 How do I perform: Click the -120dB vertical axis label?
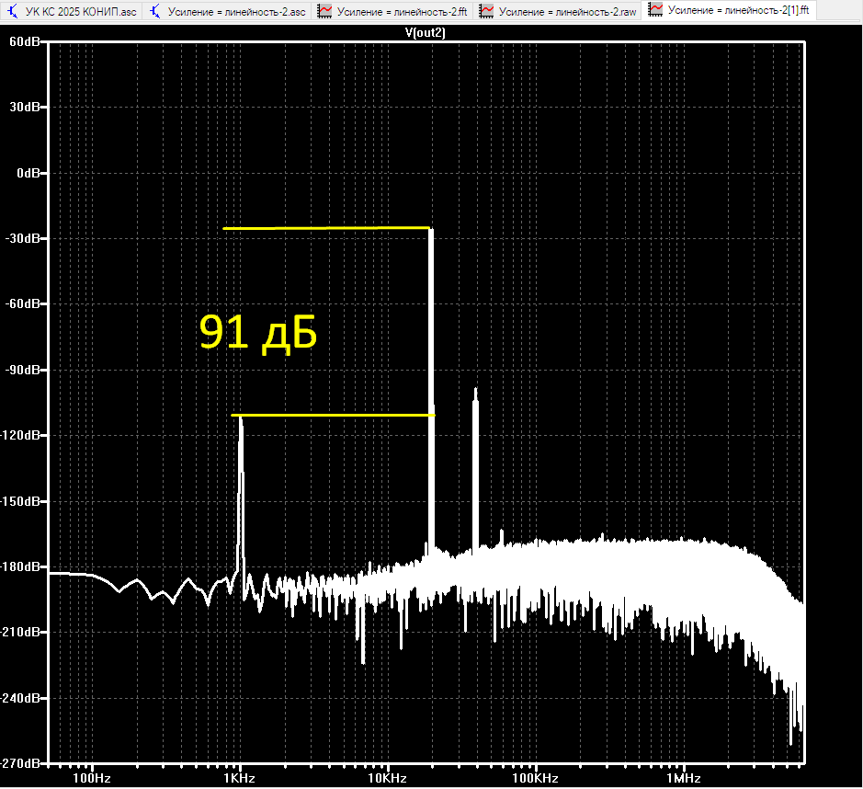point(20,435)
